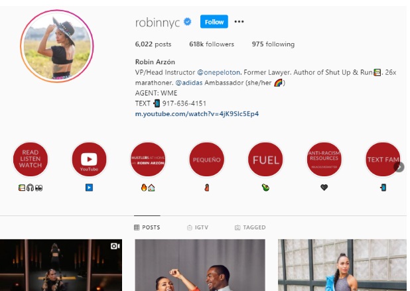Screen dimensions: 410x291
Task: Open the READ LISTEN WATCH story highlight
Action: (x=31, y=159)
